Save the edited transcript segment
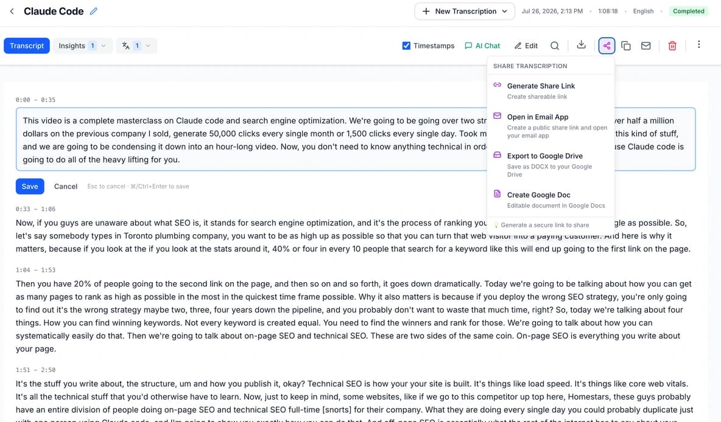Image resolution: width=721 pixels, height=422 pixels. [x=30, y=187]
